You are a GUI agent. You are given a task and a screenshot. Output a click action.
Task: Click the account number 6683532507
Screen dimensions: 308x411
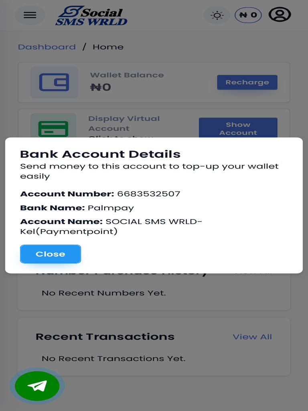pos(148,194)
